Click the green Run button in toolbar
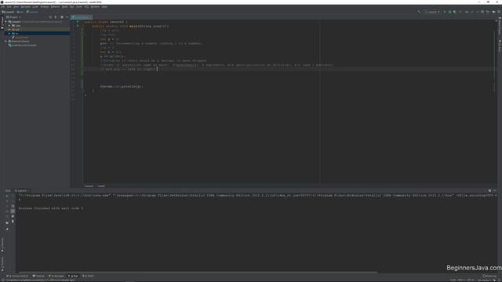The image size is (502, 282). (445, 12)
